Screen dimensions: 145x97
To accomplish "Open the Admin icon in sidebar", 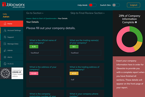I will [x=5, y=50].
